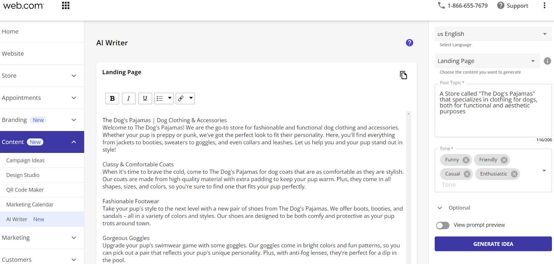Screen dimensions: 554x264
Task: Click the editor title line 'The Dog's Pajamas'
Action: coord(164,120)
